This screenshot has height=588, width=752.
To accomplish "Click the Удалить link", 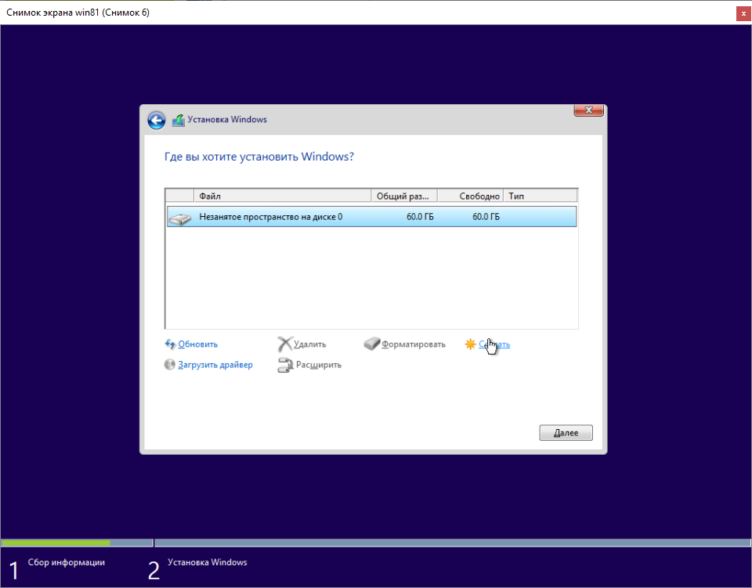I will 310,344.
